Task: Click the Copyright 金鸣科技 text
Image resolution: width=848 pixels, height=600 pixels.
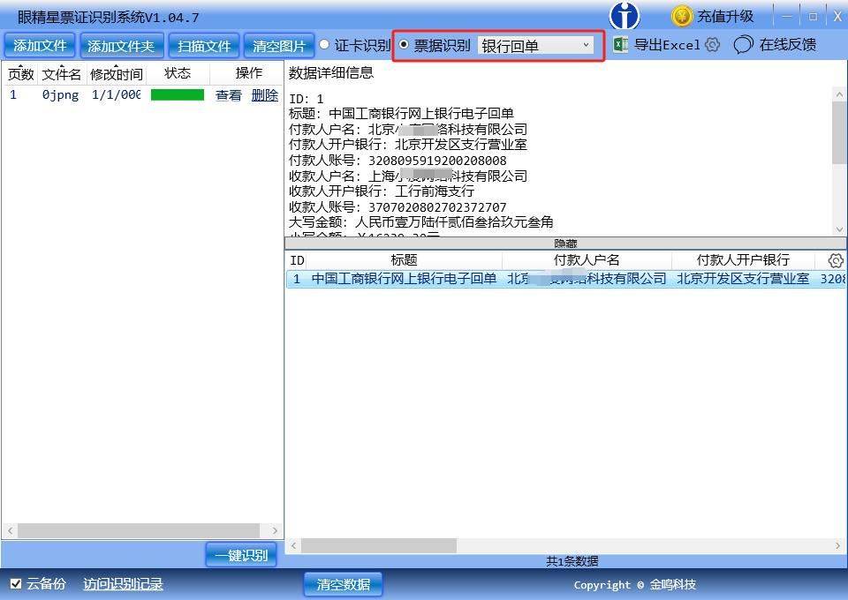Action: [635, 585]
